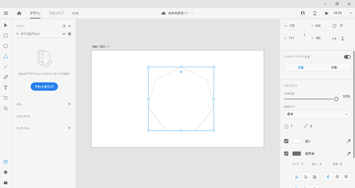This screenshot has height=188, width=355.
Task: Pick the Rectangle tool
Action: (6, 35)
